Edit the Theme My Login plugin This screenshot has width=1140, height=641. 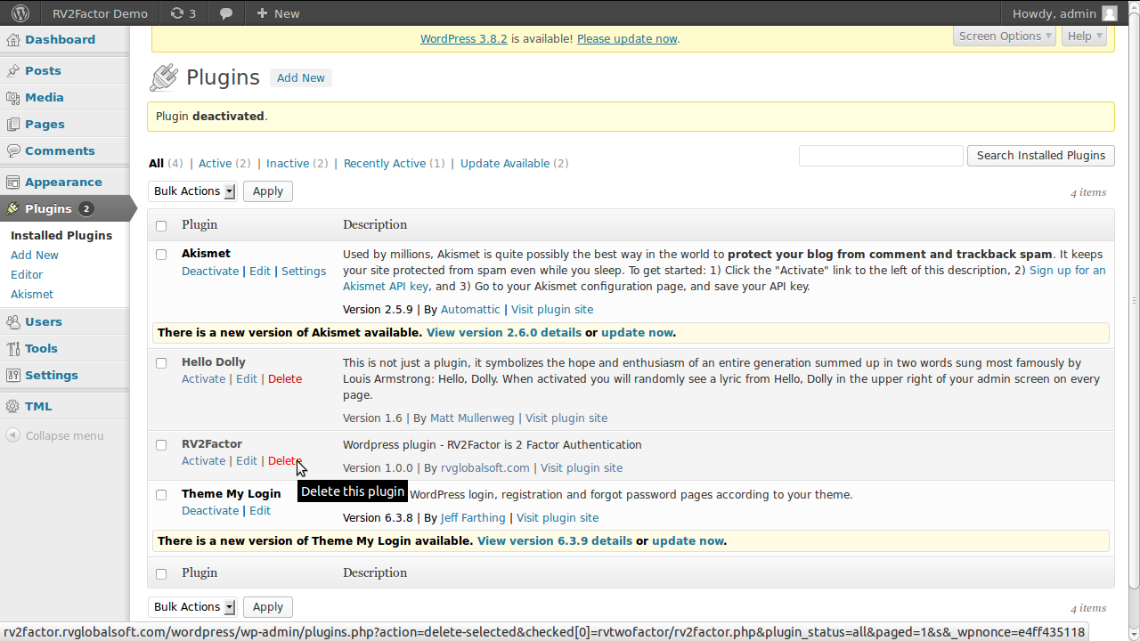[x=260, y=510]
